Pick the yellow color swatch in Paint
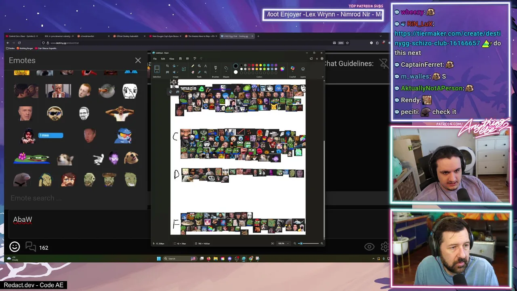The height and width of the screenshot is (291, 517). (x=261, y=65)
